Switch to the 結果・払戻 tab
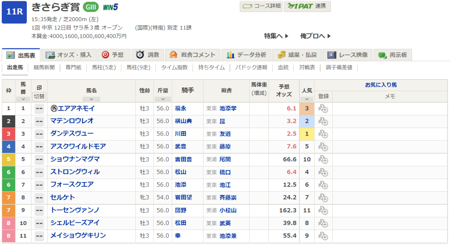Image resolution: width=450 pixels, height=244 pixels. click(x=297, y=55)
